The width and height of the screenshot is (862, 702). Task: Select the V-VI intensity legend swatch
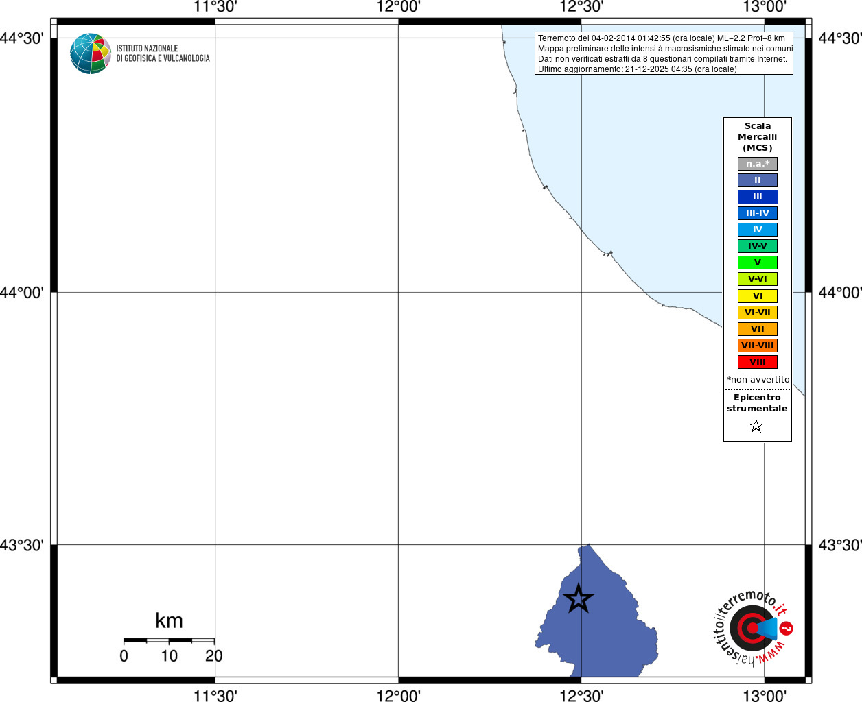758,279
